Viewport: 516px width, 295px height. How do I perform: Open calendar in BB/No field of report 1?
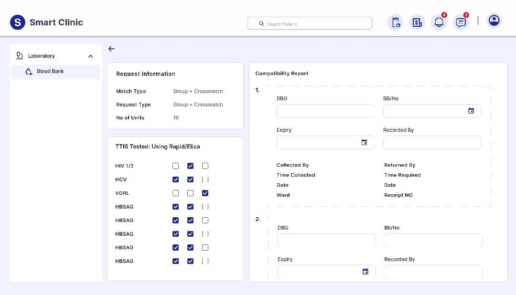click(471, 111)
